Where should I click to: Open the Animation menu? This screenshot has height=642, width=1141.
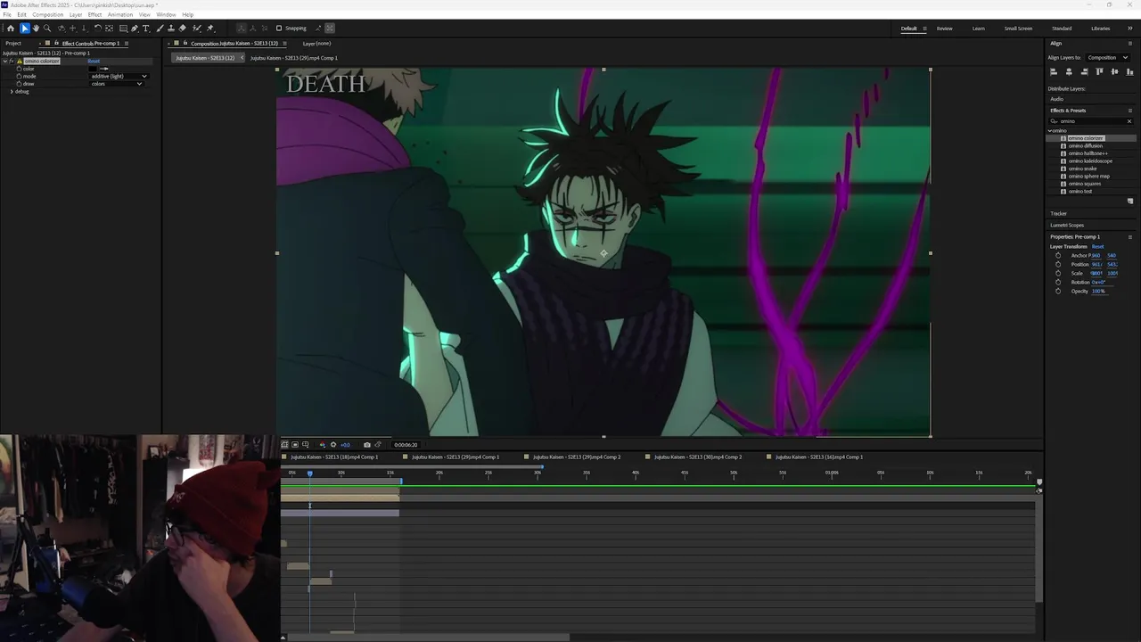click(120, 14)
